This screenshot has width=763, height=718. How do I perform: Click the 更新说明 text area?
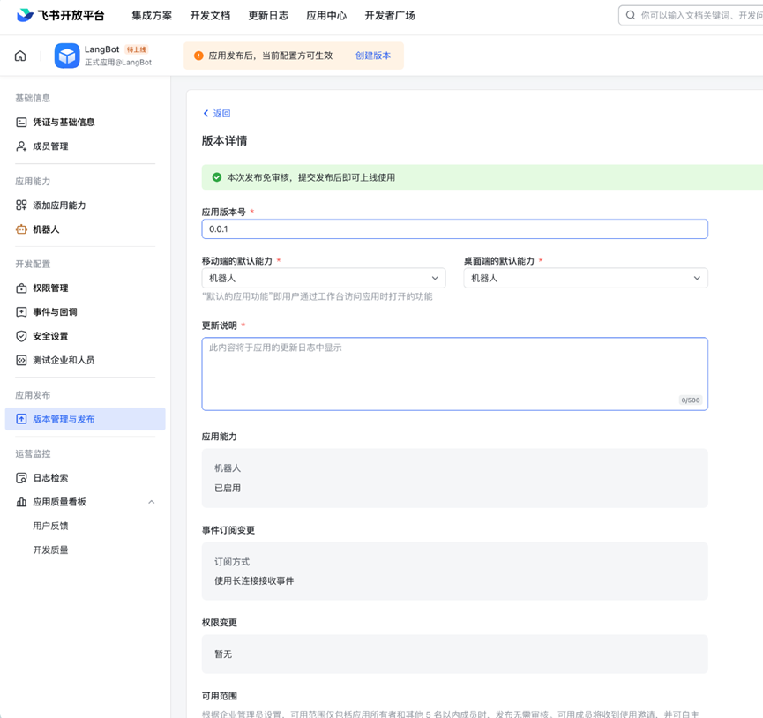pyautogui.click(x=454, y=374)
